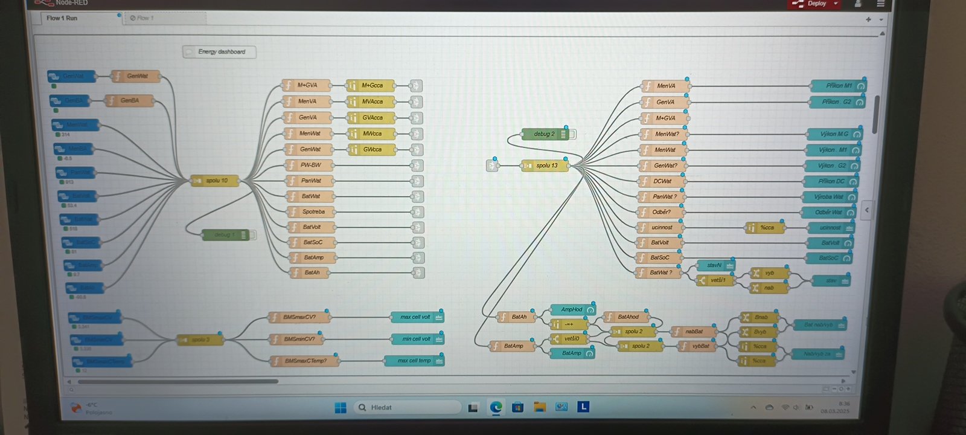Open Microsoft Store from the taskbar
This screenshot has height=435, width=966.
click(517, 408)
